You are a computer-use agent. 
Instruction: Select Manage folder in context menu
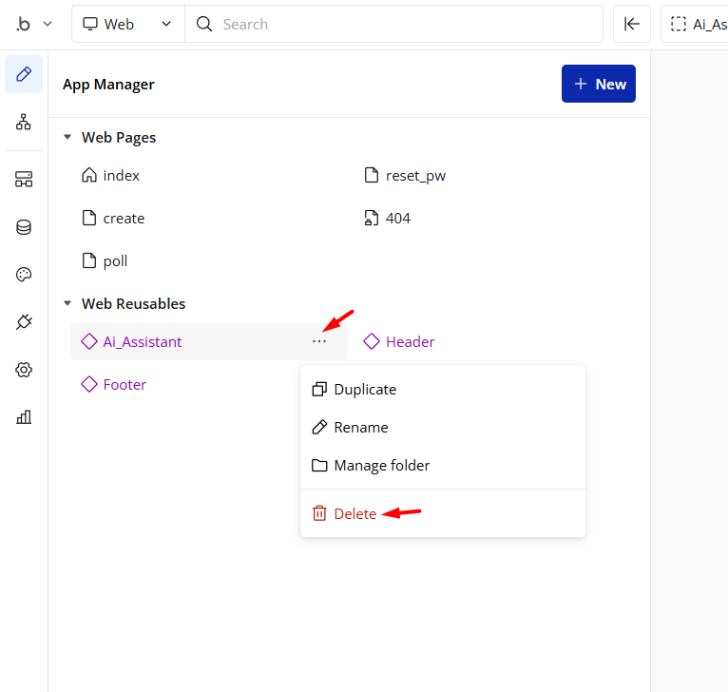pyautogui.click(x=381, y=466)
